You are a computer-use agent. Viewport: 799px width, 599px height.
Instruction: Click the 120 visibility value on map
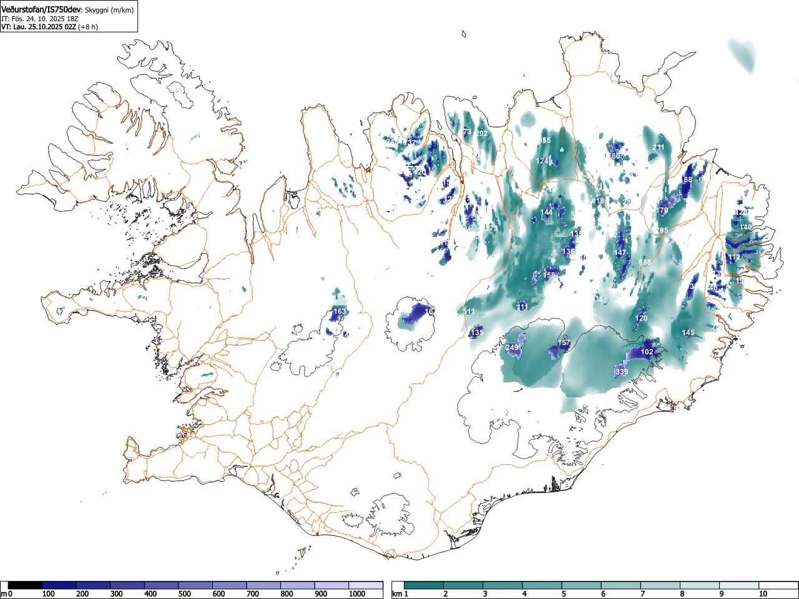[642, 318]
